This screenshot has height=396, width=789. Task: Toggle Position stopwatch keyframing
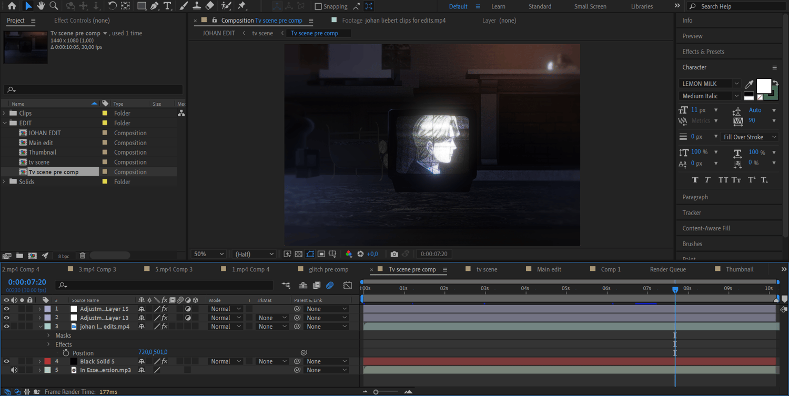pos(66,353)
